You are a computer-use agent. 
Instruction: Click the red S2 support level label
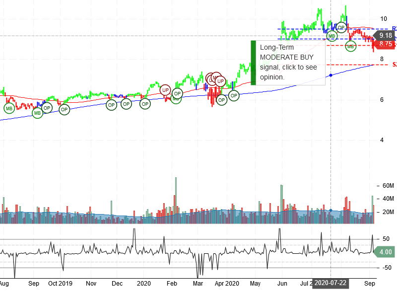coord(395,65)
